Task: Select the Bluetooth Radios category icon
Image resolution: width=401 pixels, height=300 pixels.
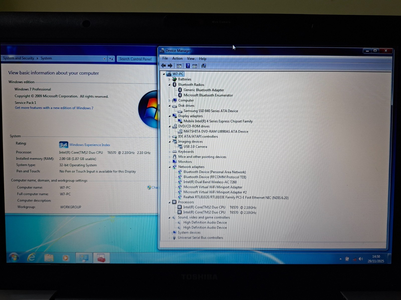Action: coord(174,84)
